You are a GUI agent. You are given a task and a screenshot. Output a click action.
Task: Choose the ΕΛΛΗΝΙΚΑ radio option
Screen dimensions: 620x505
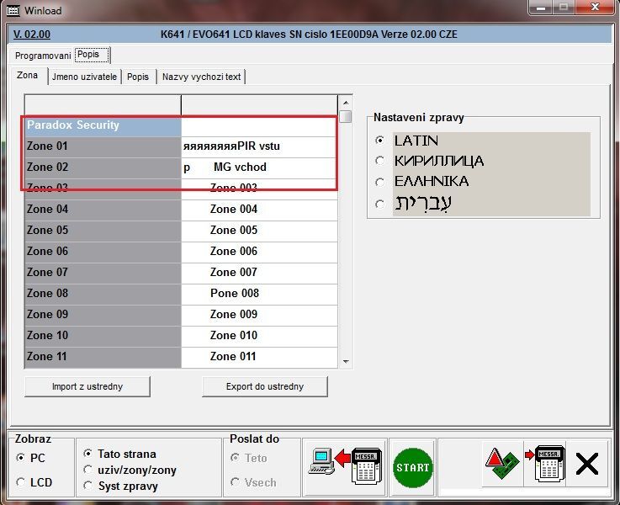tap(380, 182)
